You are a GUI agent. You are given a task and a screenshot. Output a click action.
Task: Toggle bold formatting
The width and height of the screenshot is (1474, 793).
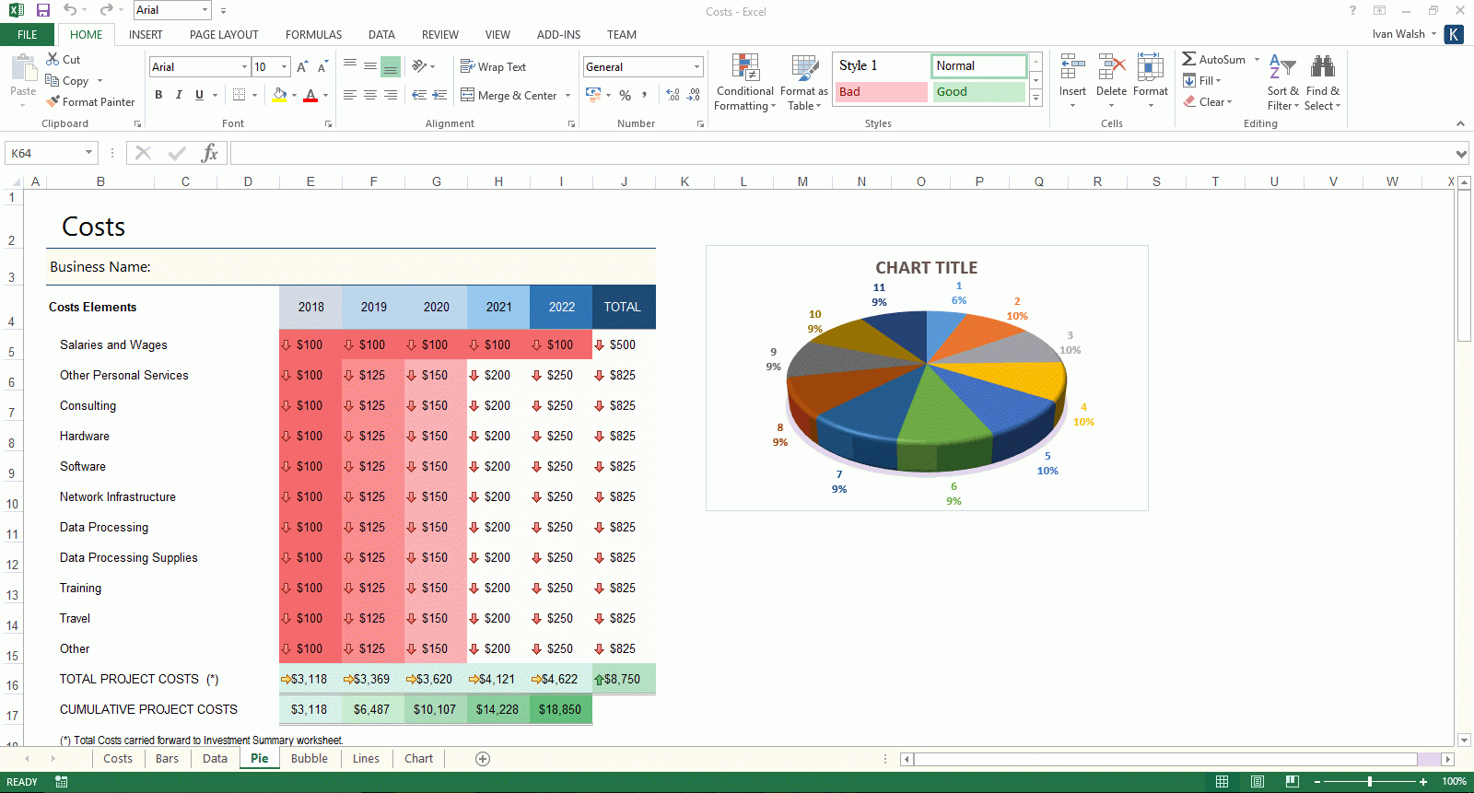click(x=158, y=95)
